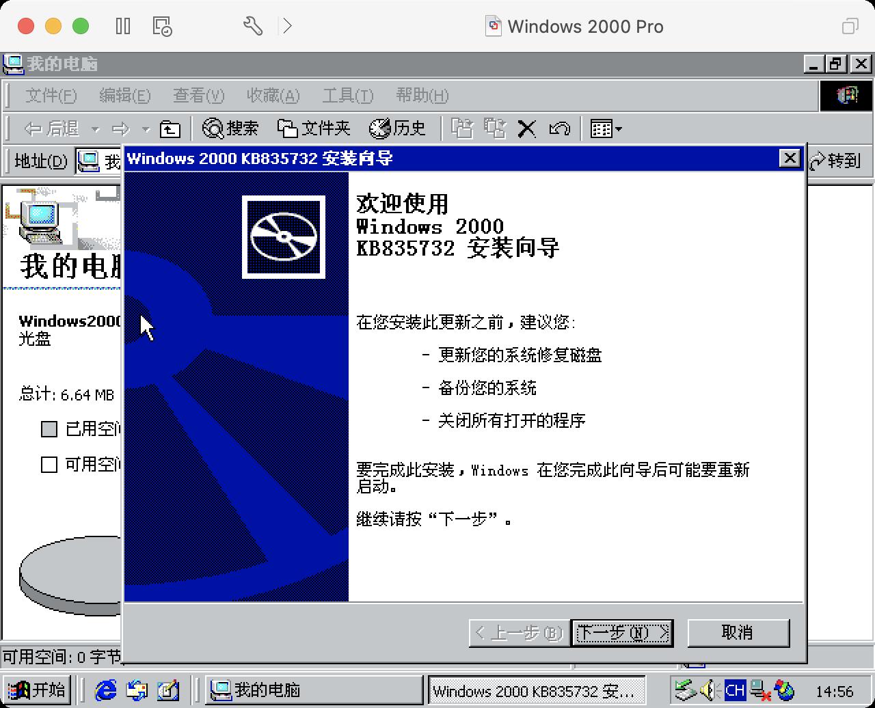Click the disc icon in wizard dialog
The width and height of the screenshot is (875, 708).
[284, 237]
